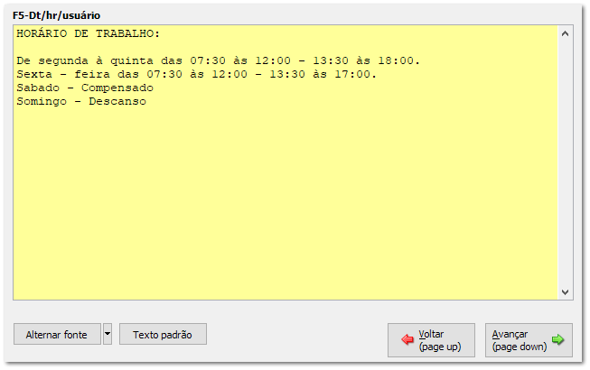Click the vertical scrollbar track
The width and height of the screenshot is (590, 370).
tap(565, 163)
